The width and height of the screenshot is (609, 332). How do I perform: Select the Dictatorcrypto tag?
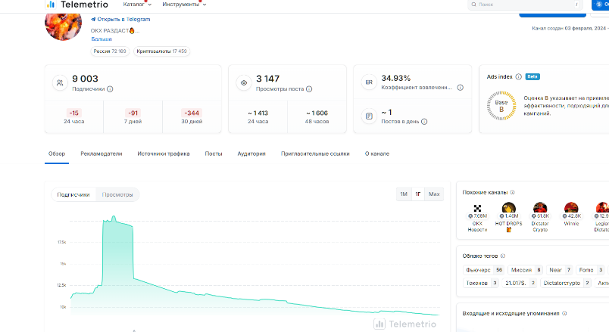click(x=566, y=283)
